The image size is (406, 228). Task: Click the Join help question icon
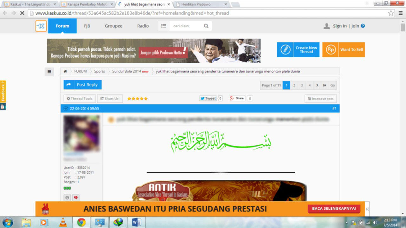[363, 26]
